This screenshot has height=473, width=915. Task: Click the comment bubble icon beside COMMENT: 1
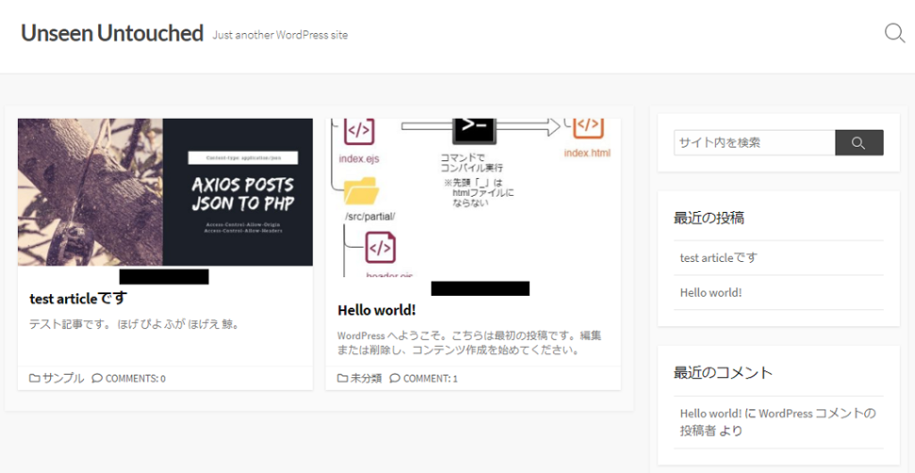[x=395, y=378]
